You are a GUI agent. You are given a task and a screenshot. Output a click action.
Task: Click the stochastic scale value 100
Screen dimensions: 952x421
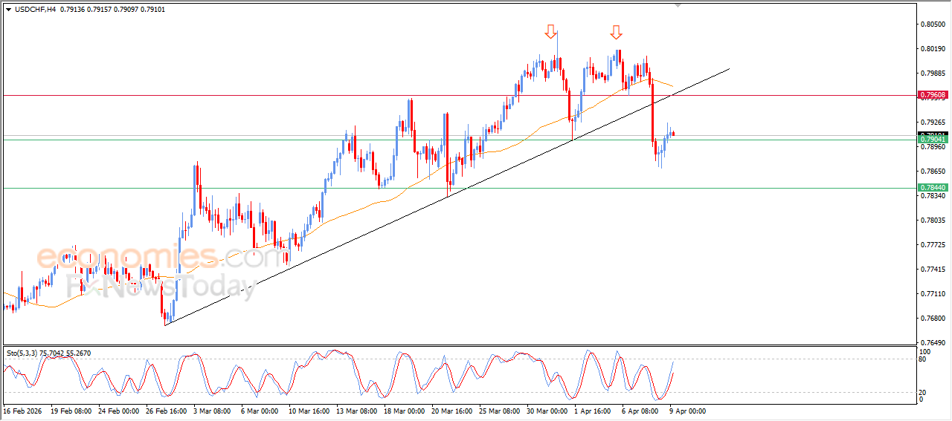(925, 351)
